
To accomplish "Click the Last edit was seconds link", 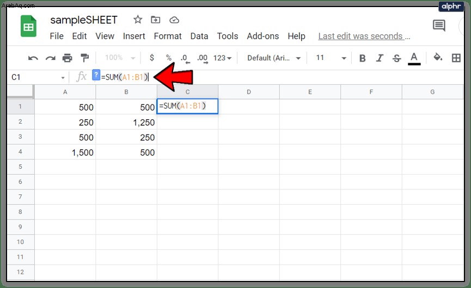I will pos(364,36).
